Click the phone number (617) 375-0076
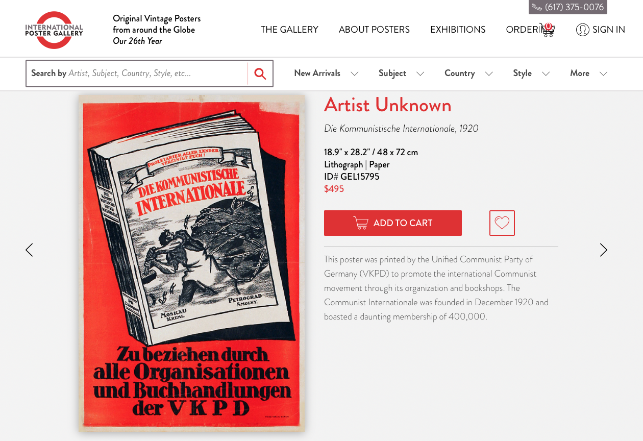This screenshot has height=441, width=643. pos(568,7)
